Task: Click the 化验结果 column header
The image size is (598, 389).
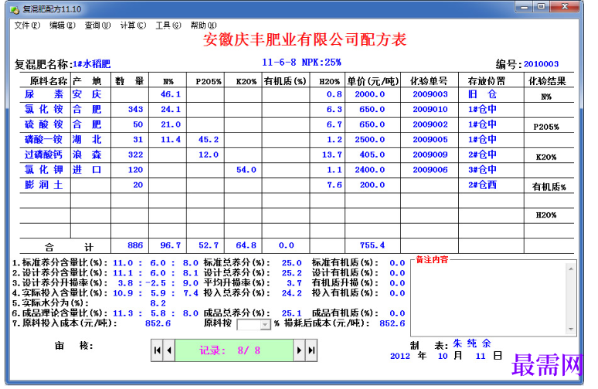Action: (547, 81)
